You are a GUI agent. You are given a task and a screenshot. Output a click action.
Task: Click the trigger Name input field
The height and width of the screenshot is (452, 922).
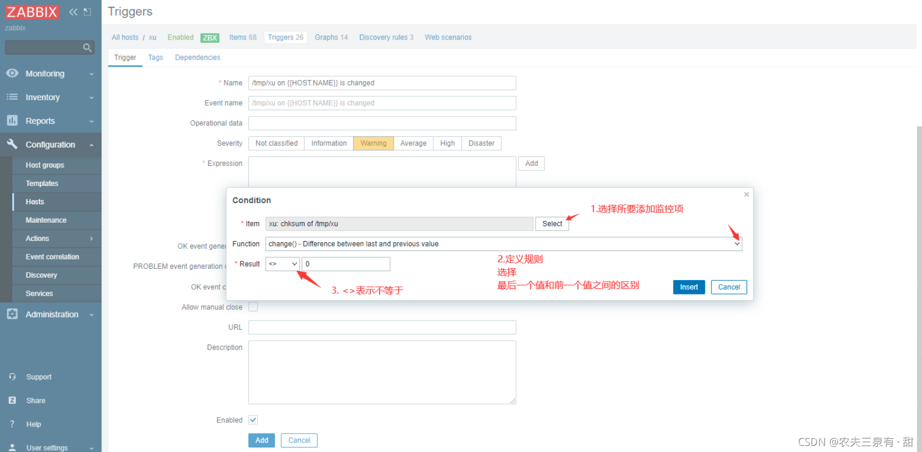382,83
